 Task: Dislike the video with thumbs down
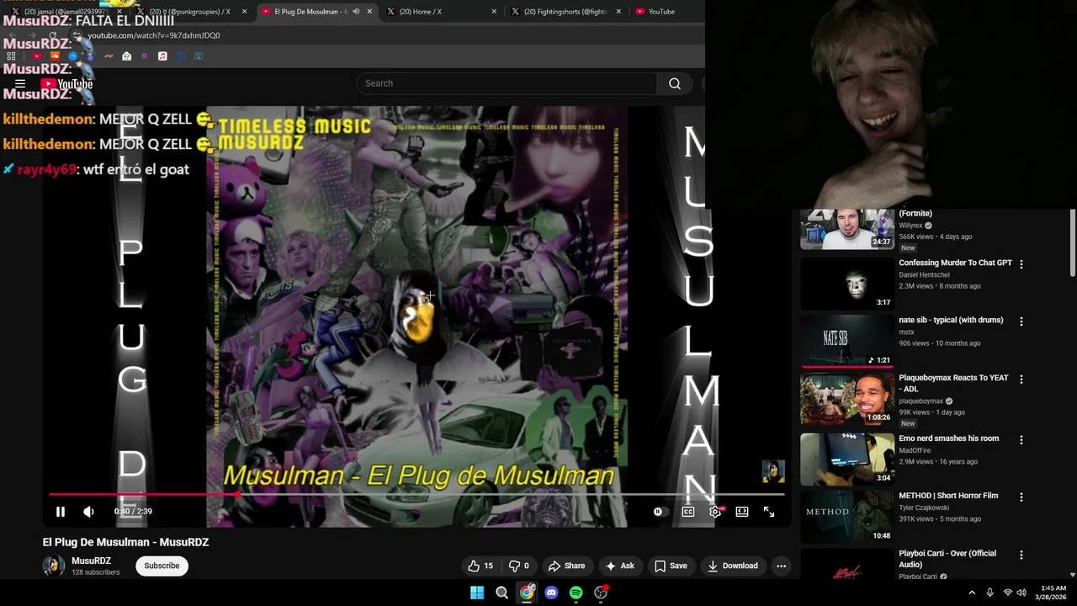pyautogui.click(x=520, y=566)
